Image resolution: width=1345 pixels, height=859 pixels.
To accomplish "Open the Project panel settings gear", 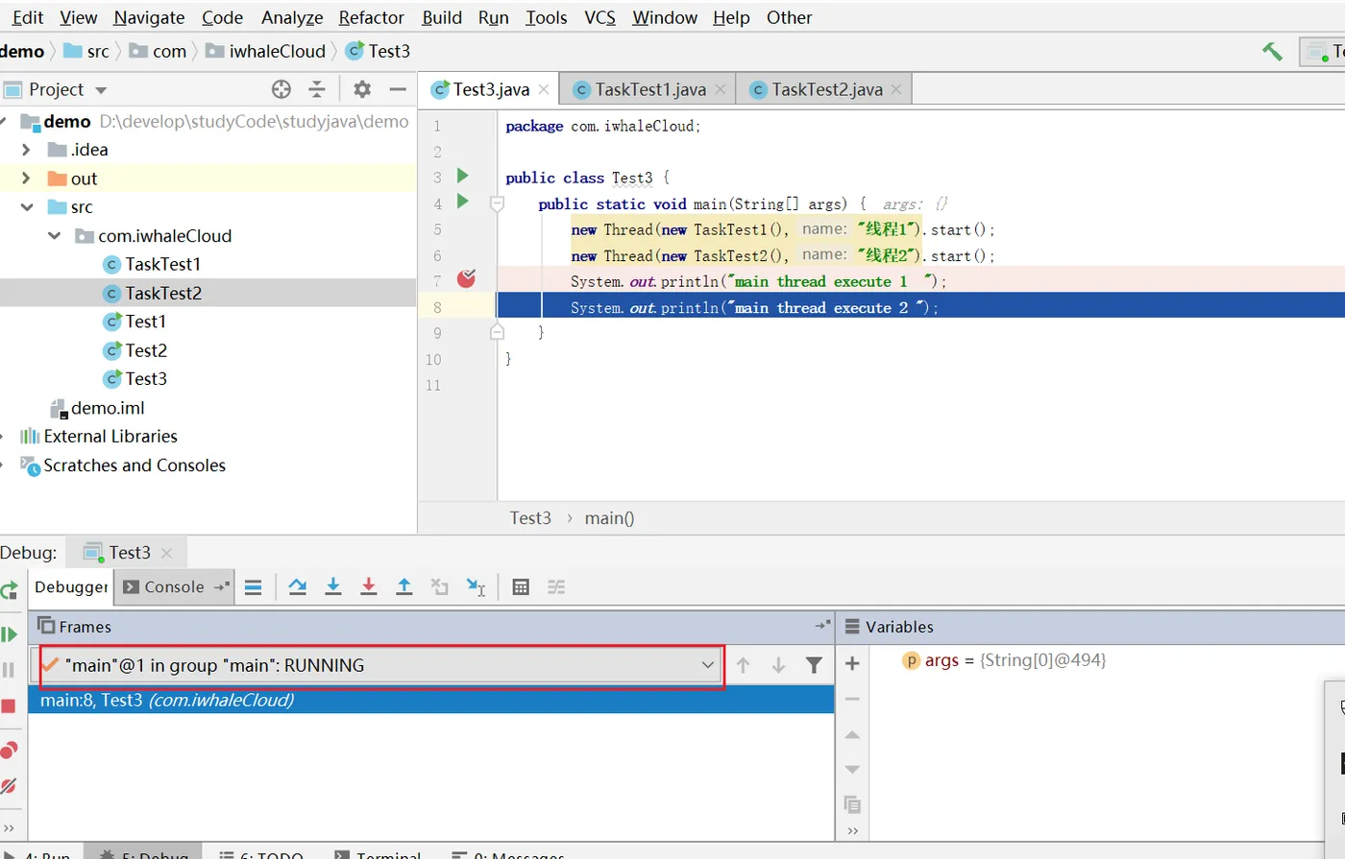I will (x=362, y=89).
